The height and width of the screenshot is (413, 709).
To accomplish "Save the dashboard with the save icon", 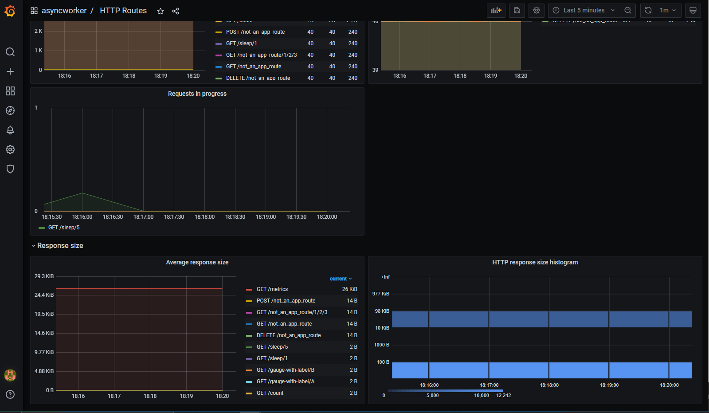I will [517, 10].
